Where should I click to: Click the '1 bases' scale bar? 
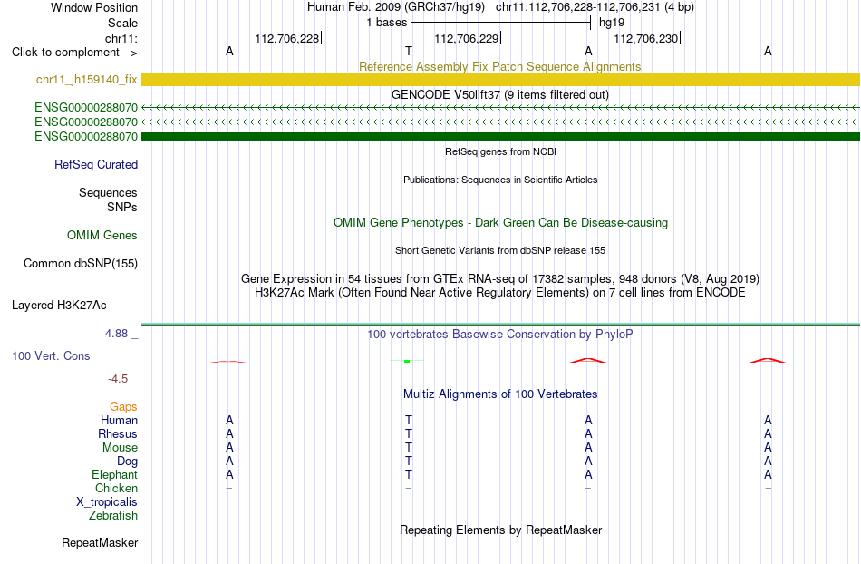pyautogui.click(x=500, y=23)
